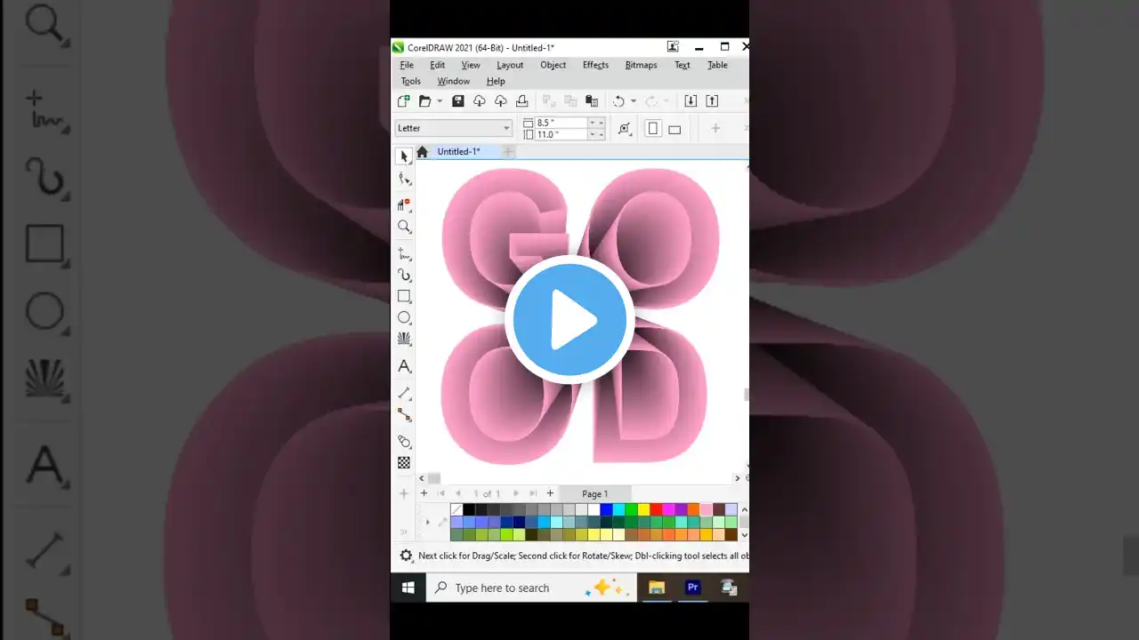Viewport: 1139px width, 640px height.
Task: Open the Tools menu
Action: click(x=410, y=81)
